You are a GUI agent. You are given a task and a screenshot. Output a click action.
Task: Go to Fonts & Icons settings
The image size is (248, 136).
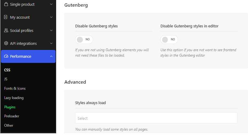[x=15, y=88]
